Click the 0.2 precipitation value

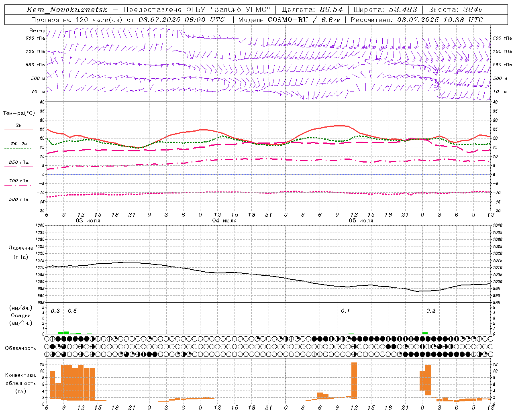(x=431, y=311)
